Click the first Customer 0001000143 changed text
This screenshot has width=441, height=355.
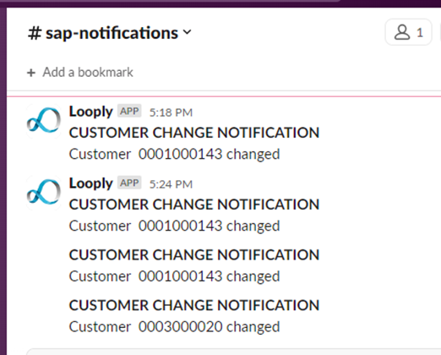click(x=174, y=154)
